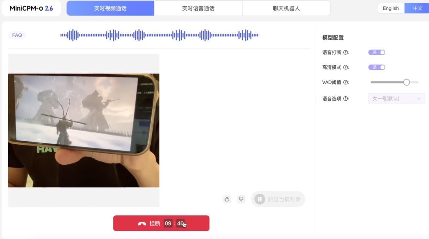Click the help icon next to 语音打断

pyautogui.click(x=346, y=53)
